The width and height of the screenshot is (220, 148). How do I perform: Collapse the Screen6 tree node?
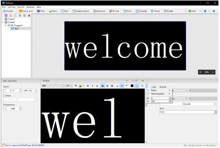(x=3, y=22)
